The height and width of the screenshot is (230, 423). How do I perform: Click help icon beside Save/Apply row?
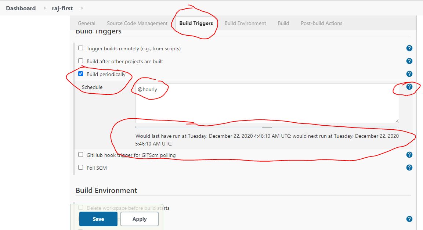coord(409,219)
